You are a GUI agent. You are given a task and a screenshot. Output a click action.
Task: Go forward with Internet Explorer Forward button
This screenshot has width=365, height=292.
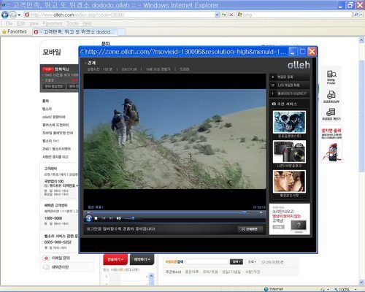pos(13,15)
